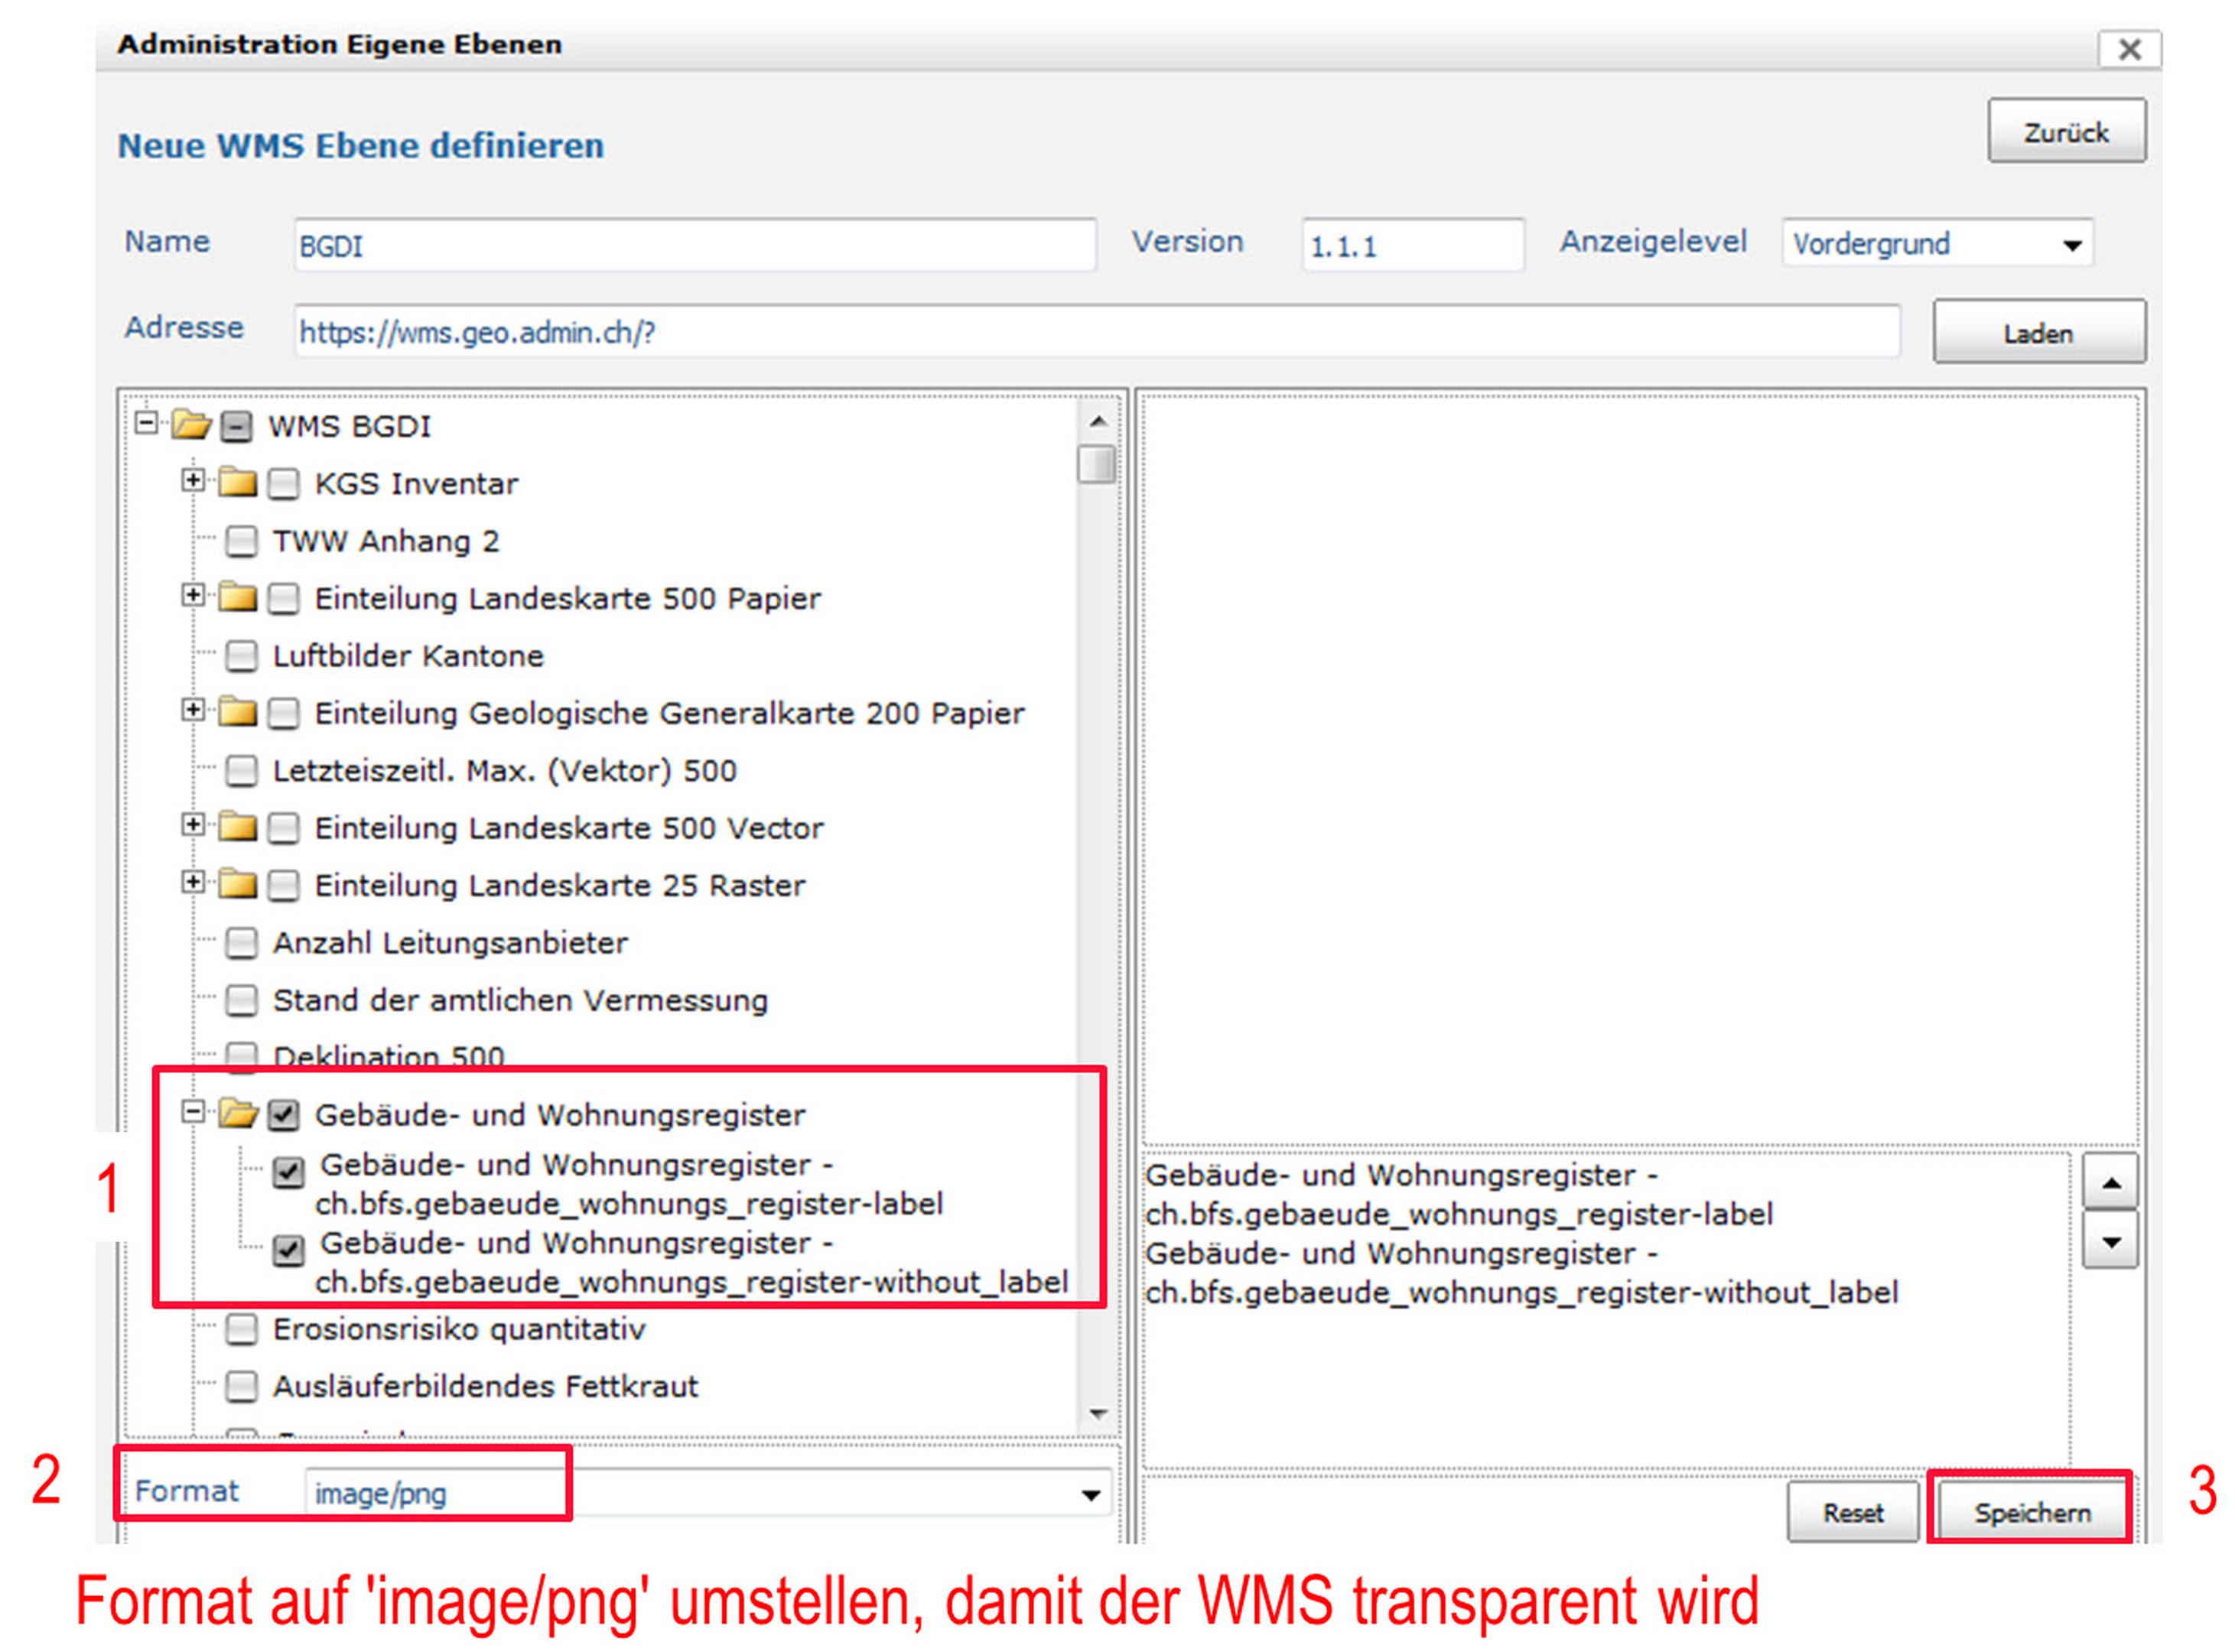The height and width of the screenshot is (1652, 2235).
Task: Click the WMS BGDI open folder icon
Action: click(191, 426)
